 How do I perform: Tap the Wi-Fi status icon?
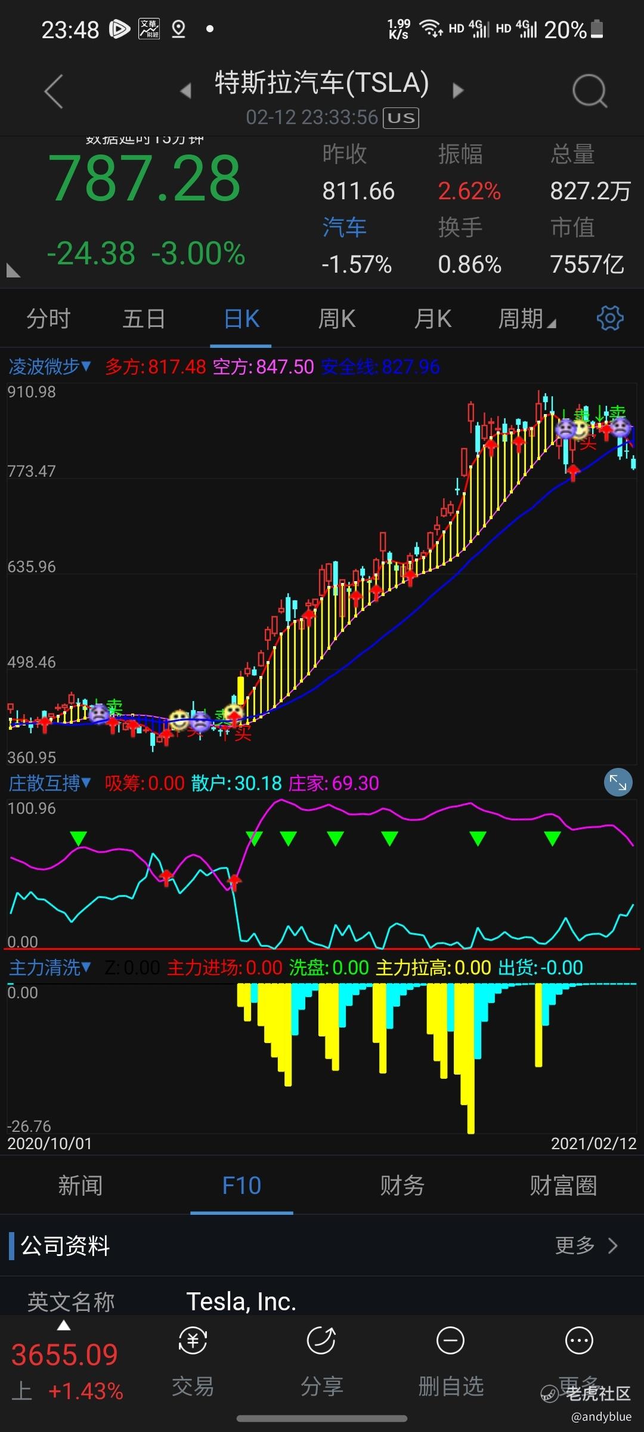click(x=431, y=28)
